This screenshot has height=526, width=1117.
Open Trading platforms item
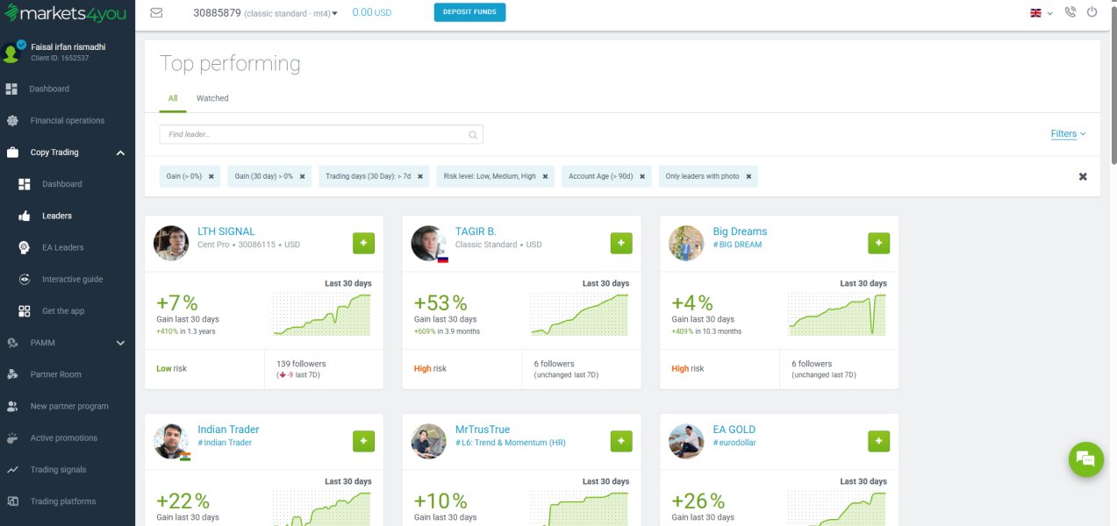pos(63,501)
